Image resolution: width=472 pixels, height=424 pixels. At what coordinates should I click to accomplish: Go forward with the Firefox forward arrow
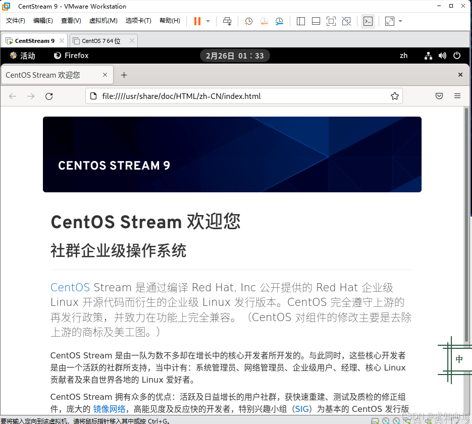(31, 96)
